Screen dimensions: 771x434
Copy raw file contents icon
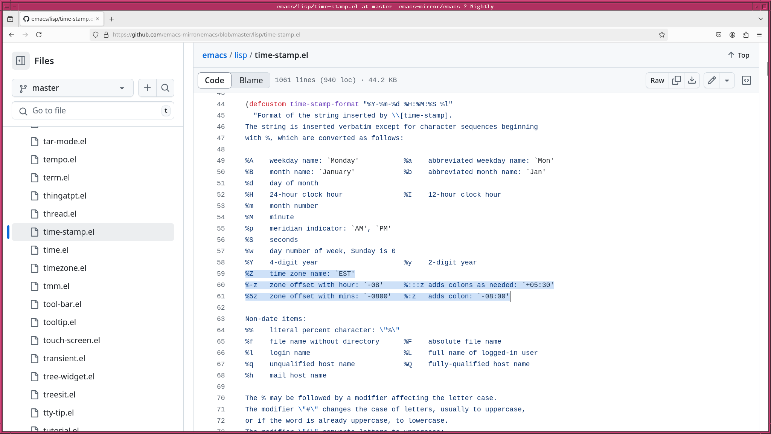(x=677, y=80)
